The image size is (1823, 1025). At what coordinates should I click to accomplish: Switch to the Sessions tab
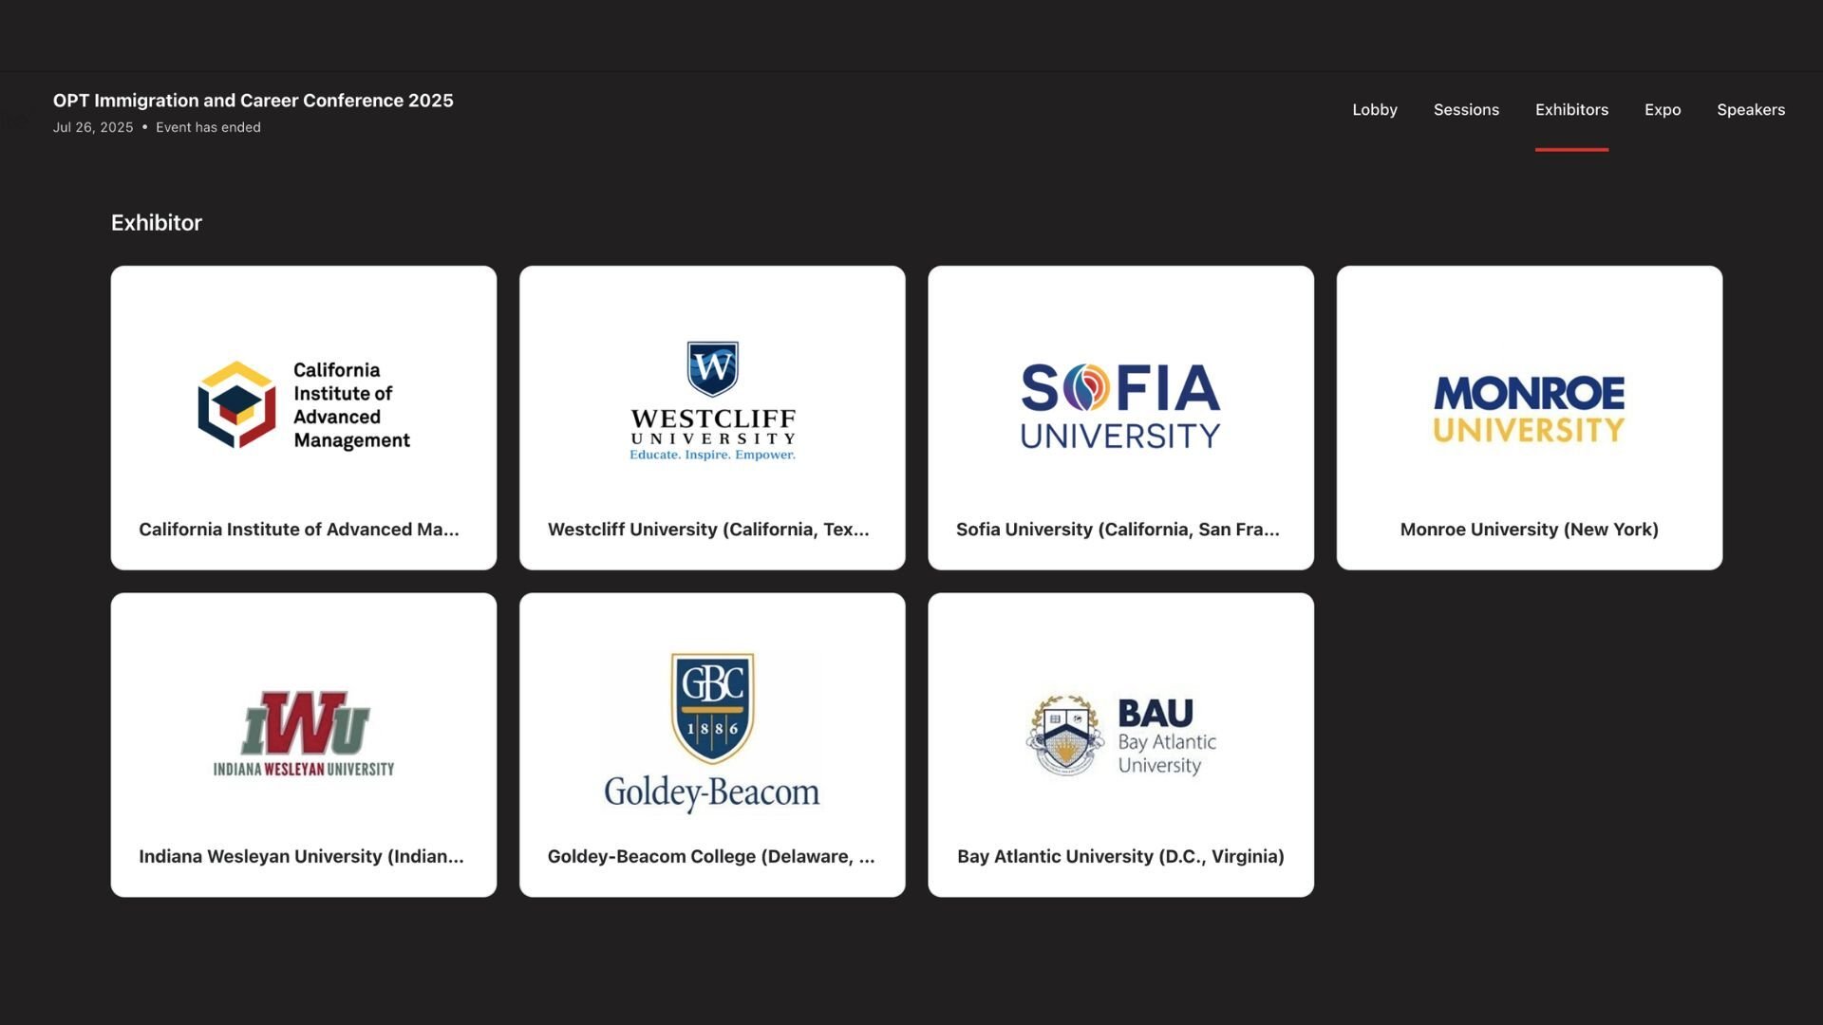[1466, 110]
